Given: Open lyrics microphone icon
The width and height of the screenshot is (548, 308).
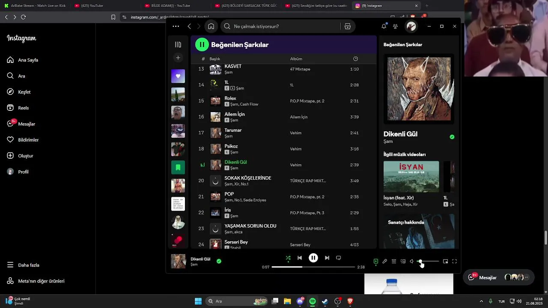Looking at the screenshot, I should 385,261.
